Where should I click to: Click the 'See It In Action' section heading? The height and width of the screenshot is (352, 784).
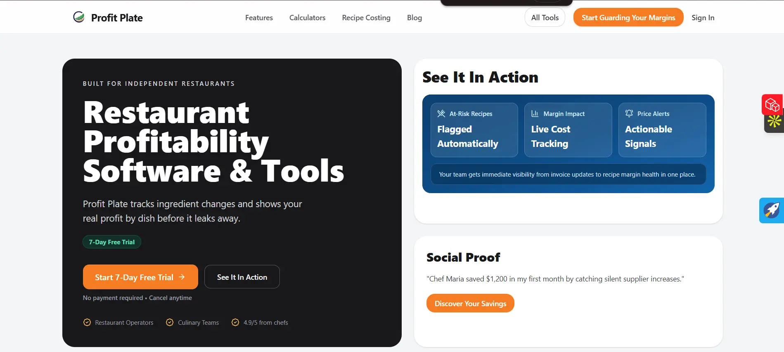[480, 77]
